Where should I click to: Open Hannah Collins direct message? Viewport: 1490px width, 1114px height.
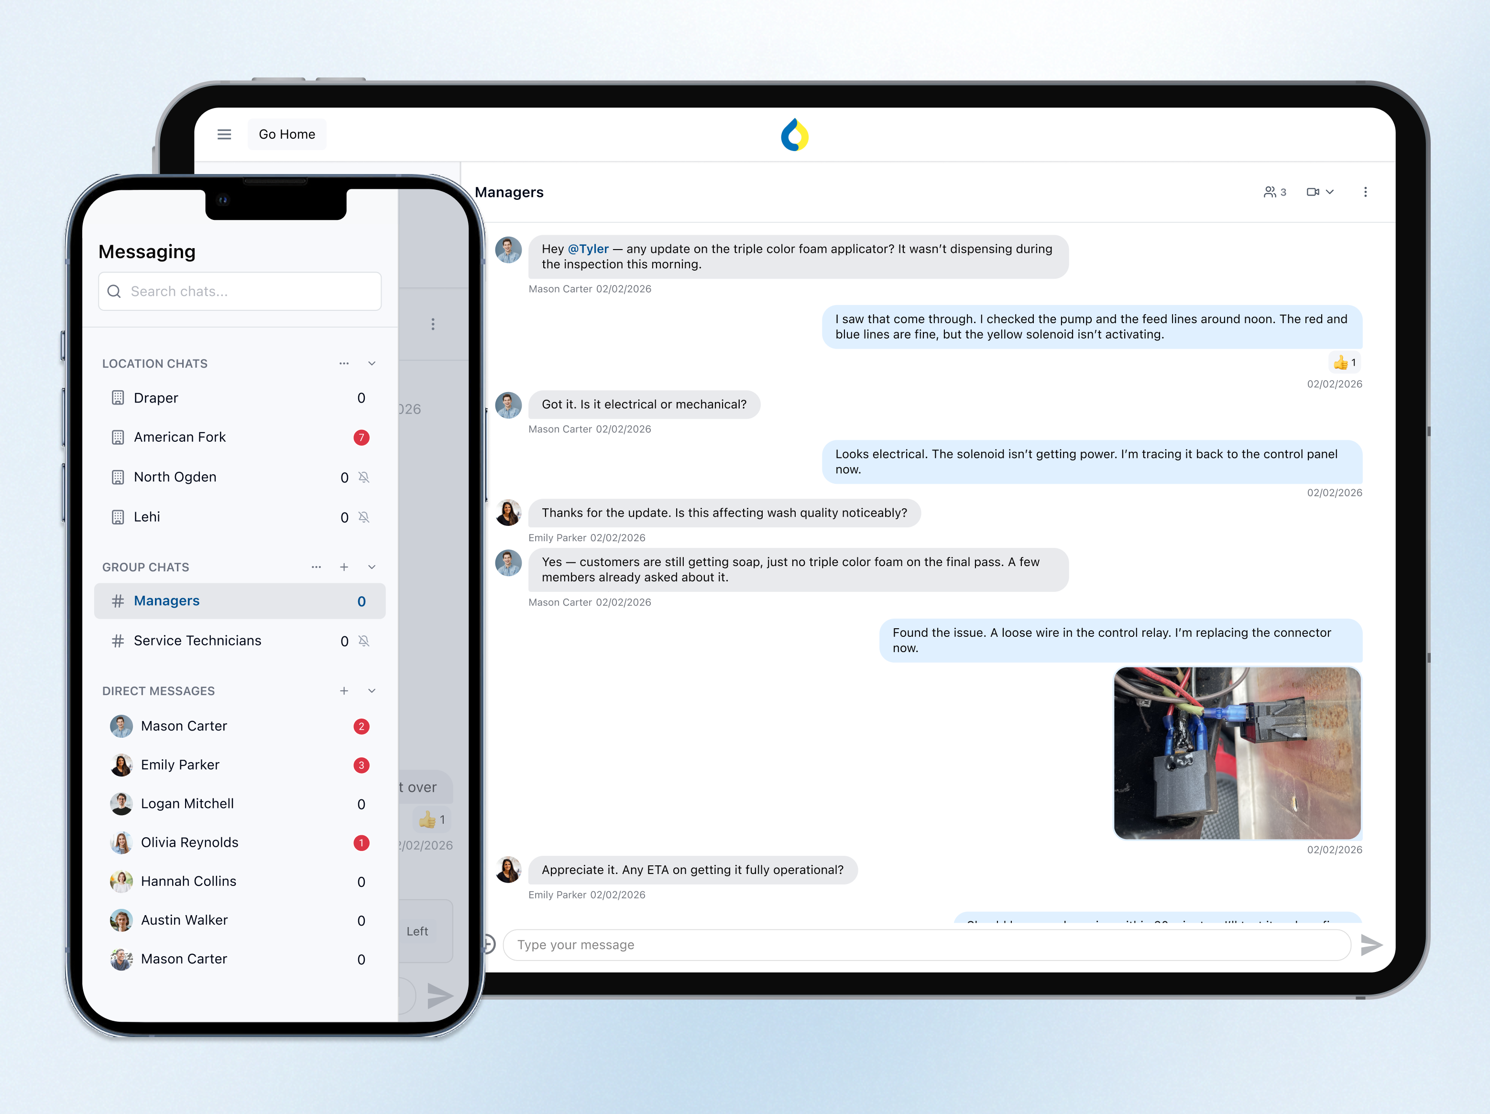click(x=240, y=881)
